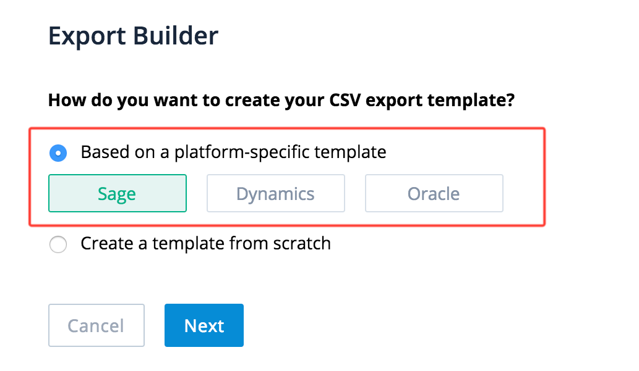The image size is (639, 371).
Task: Select the 'Based on a platform-specific template' radio button
Action: [58, 152]
